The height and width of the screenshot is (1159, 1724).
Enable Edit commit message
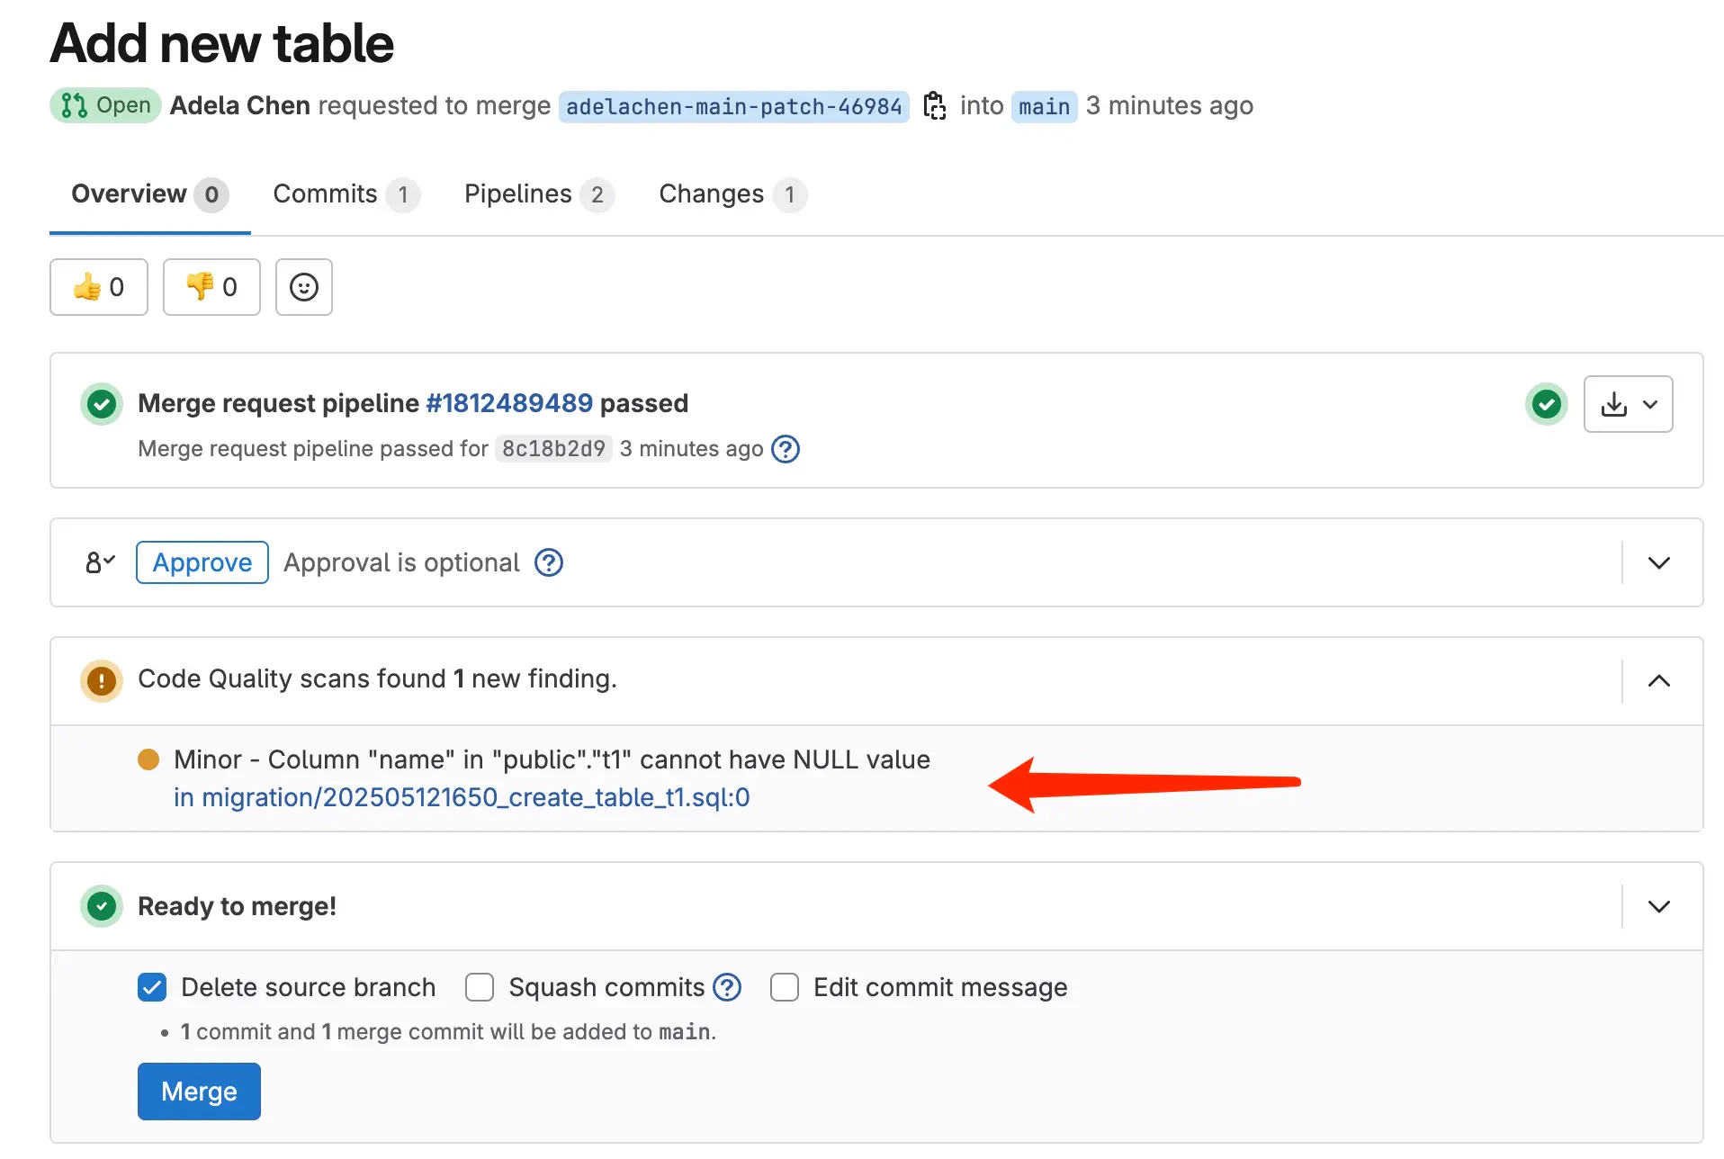coord(784,987)
